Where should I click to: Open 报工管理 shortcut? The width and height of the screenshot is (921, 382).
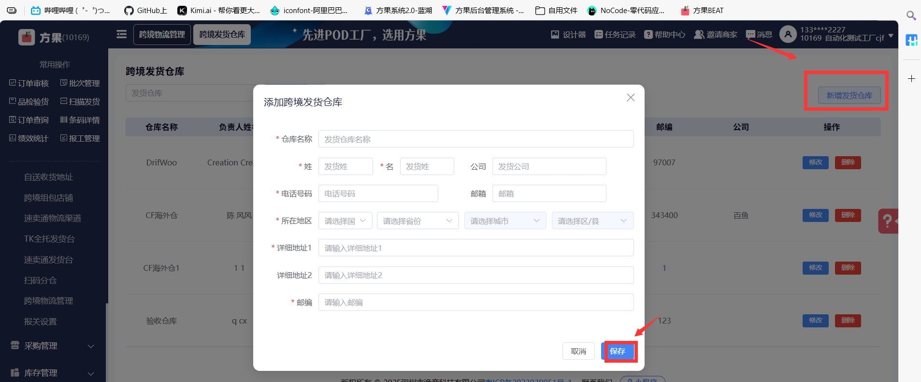pos(80,138)
